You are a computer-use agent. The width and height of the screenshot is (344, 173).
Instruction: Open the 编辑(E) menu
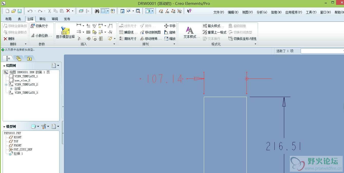233,12
